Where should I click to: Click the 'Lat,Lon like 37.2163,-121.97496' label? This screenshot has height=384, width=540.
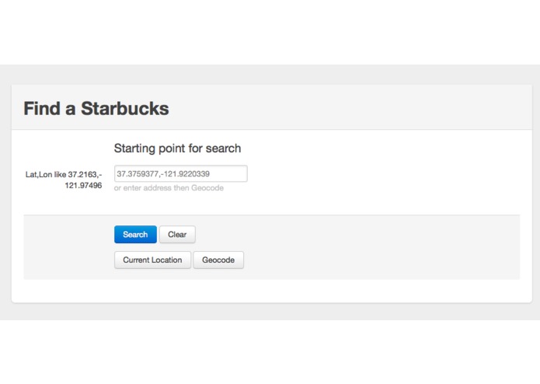[x=64, y=180]
